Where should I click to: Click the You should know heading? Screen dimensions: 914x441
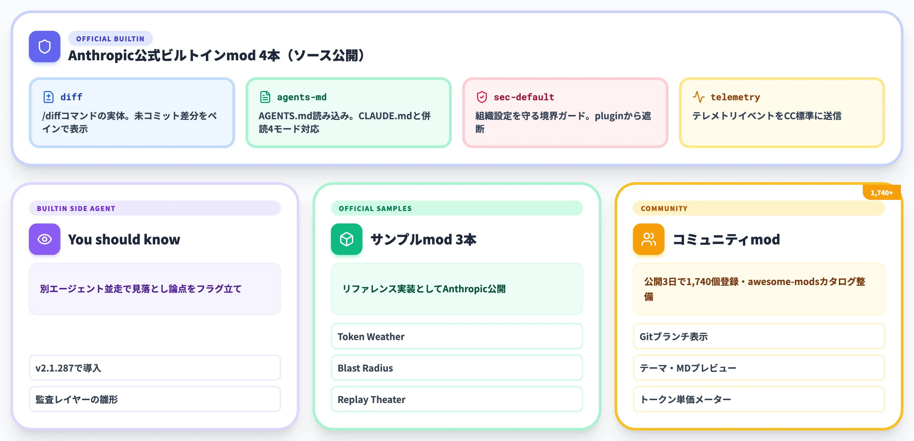[124, 240]
